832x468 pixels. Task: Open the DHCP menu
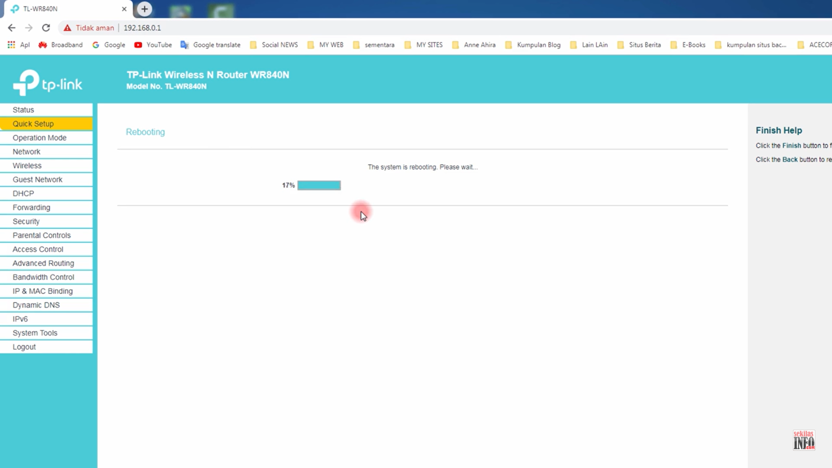coord(46,193)
